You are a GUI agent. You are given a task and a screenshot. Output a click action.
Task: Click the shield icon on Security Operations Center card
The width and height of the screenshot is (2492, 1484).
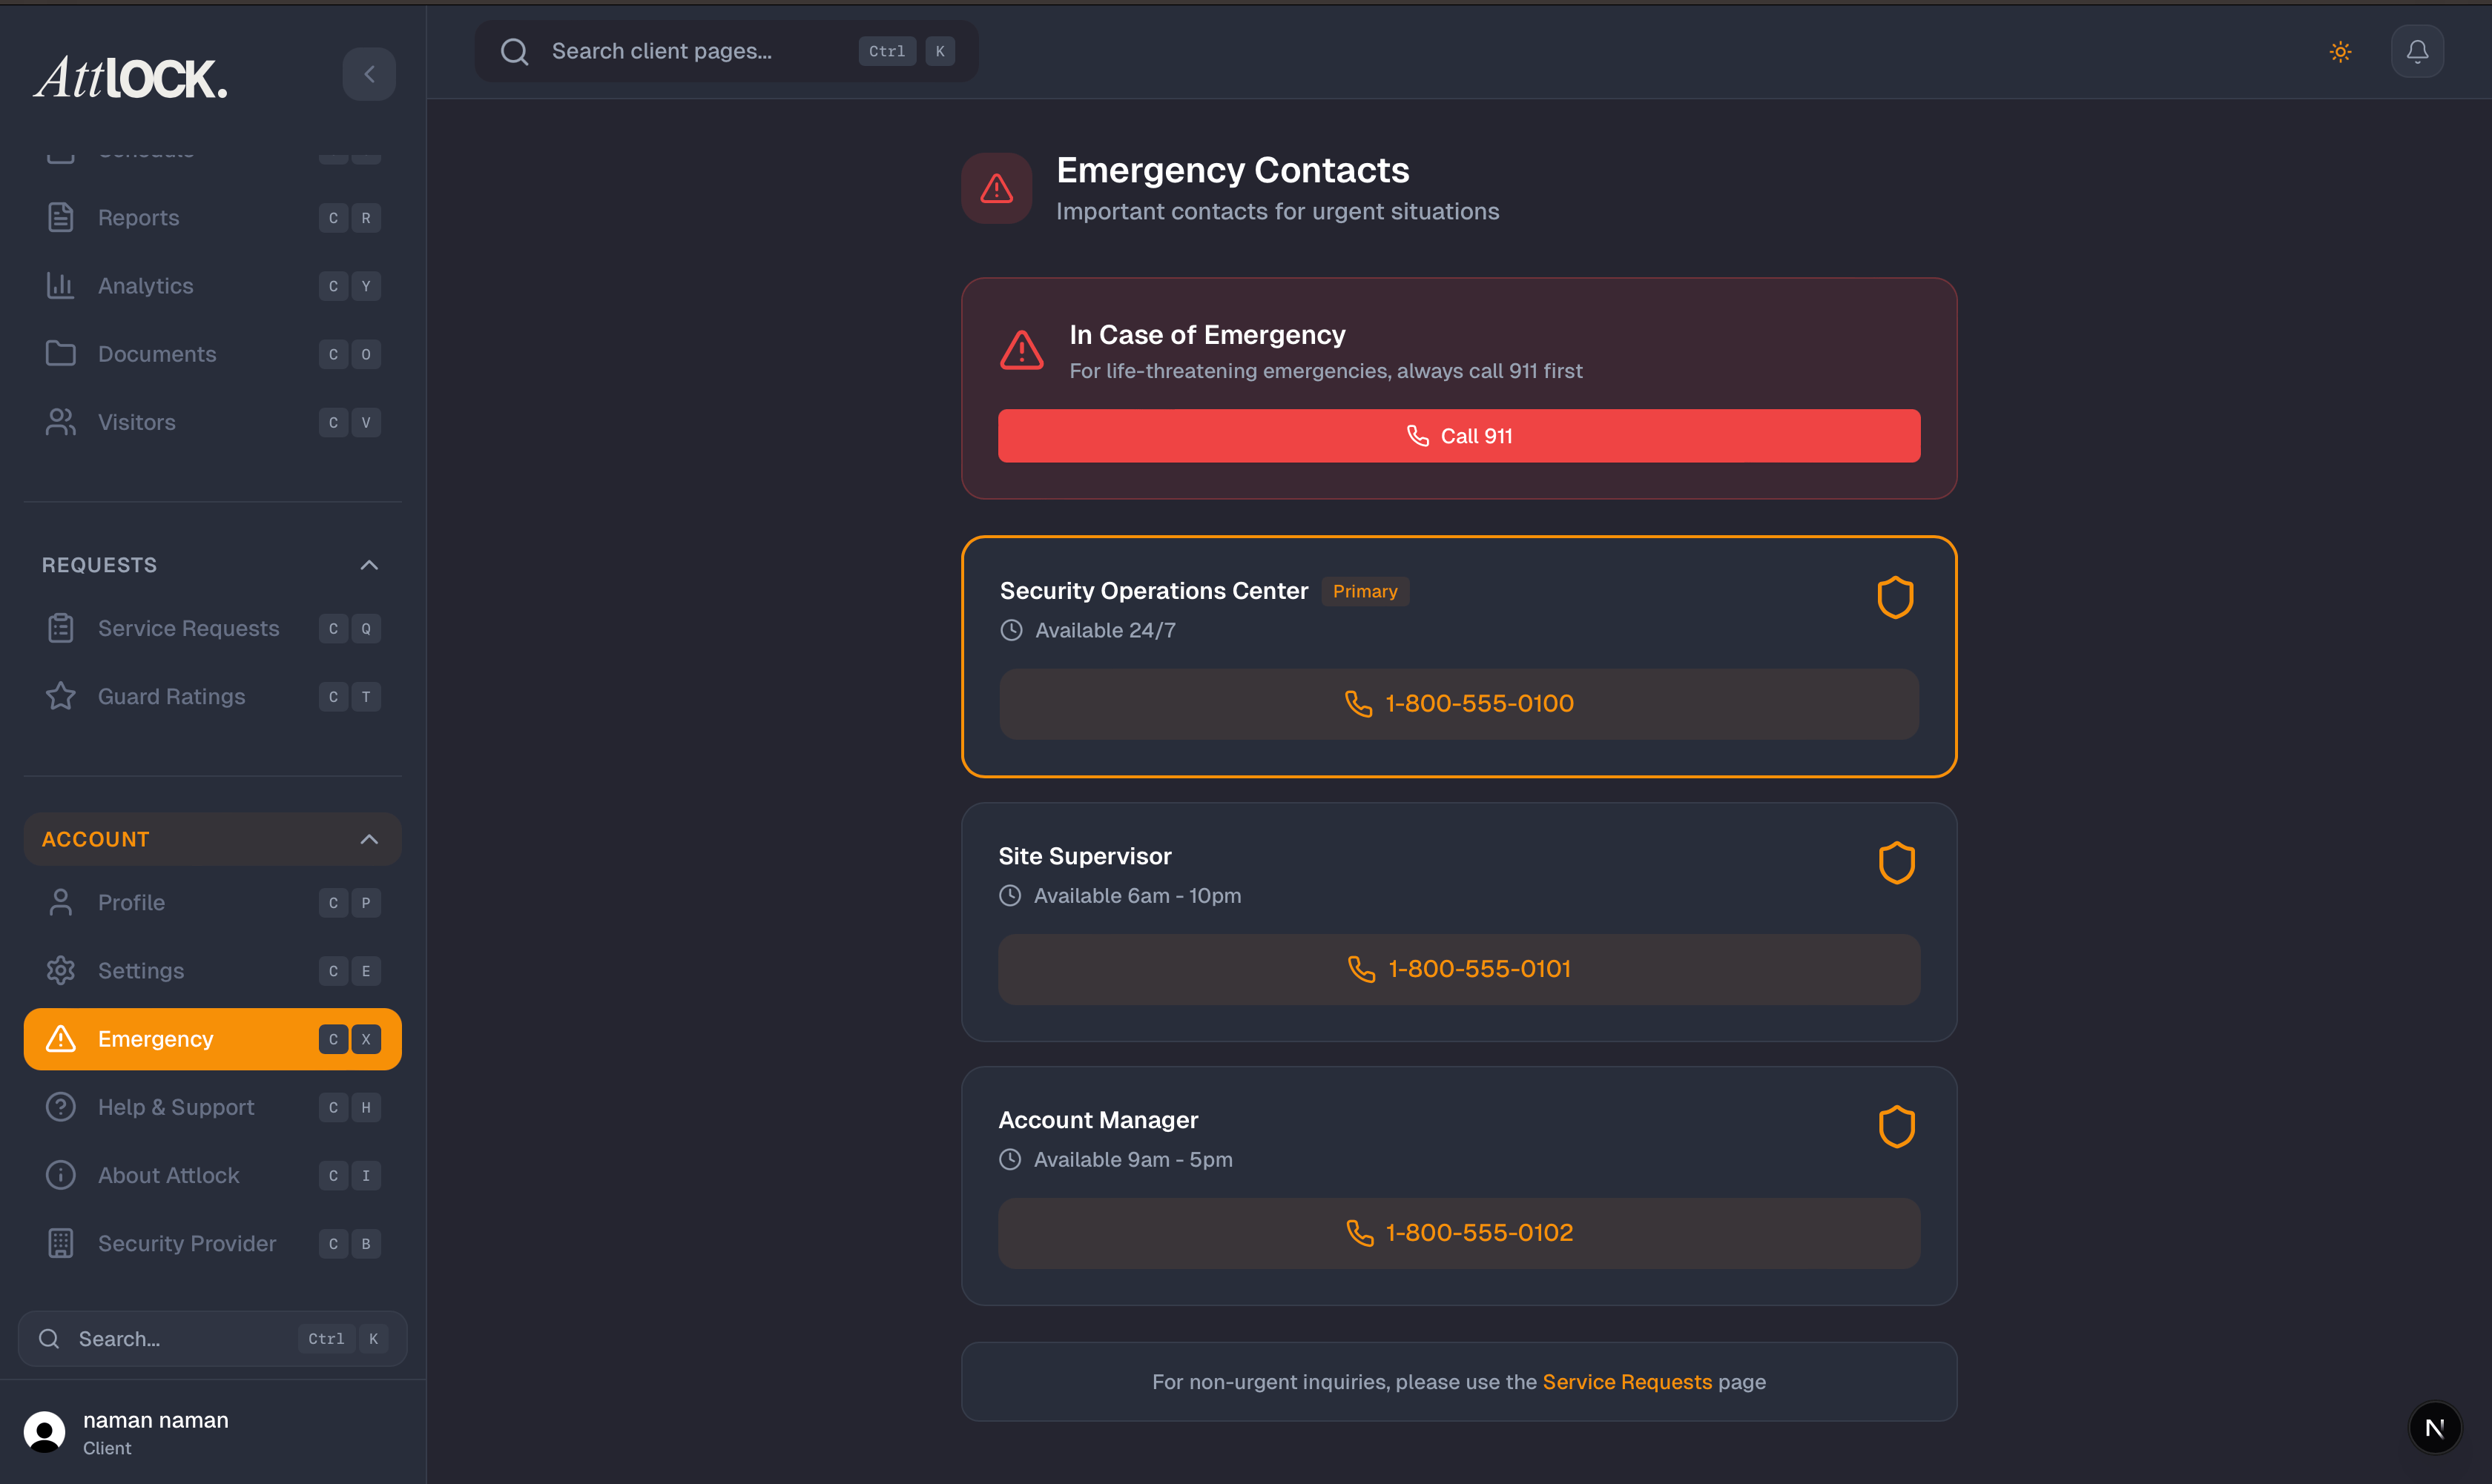coord(1895,597)
